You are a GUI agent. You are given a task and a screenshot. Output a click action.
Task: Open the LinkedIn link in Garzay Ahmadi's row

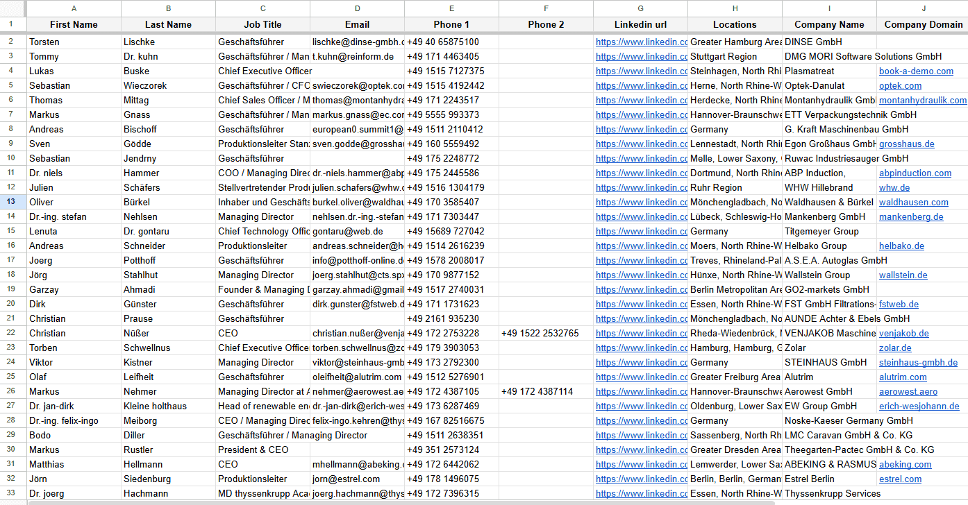click(x=642, y=289)
